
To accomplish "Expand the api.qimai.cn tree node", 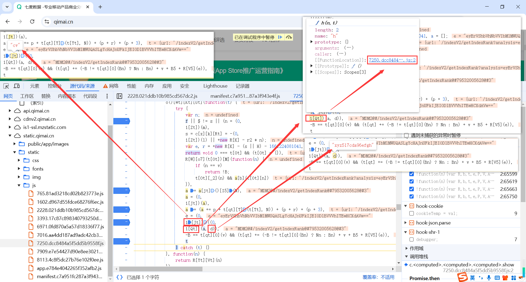I will [10, 111].
